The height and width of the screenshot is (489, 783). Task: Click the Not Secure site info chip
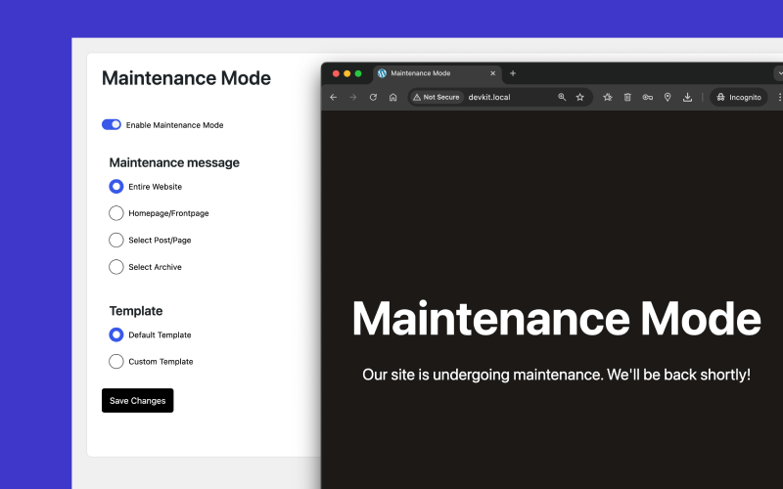437,97
